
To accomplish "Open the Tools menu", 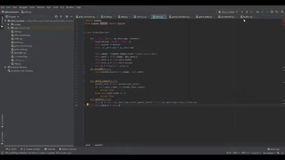I will pos(55,7).
